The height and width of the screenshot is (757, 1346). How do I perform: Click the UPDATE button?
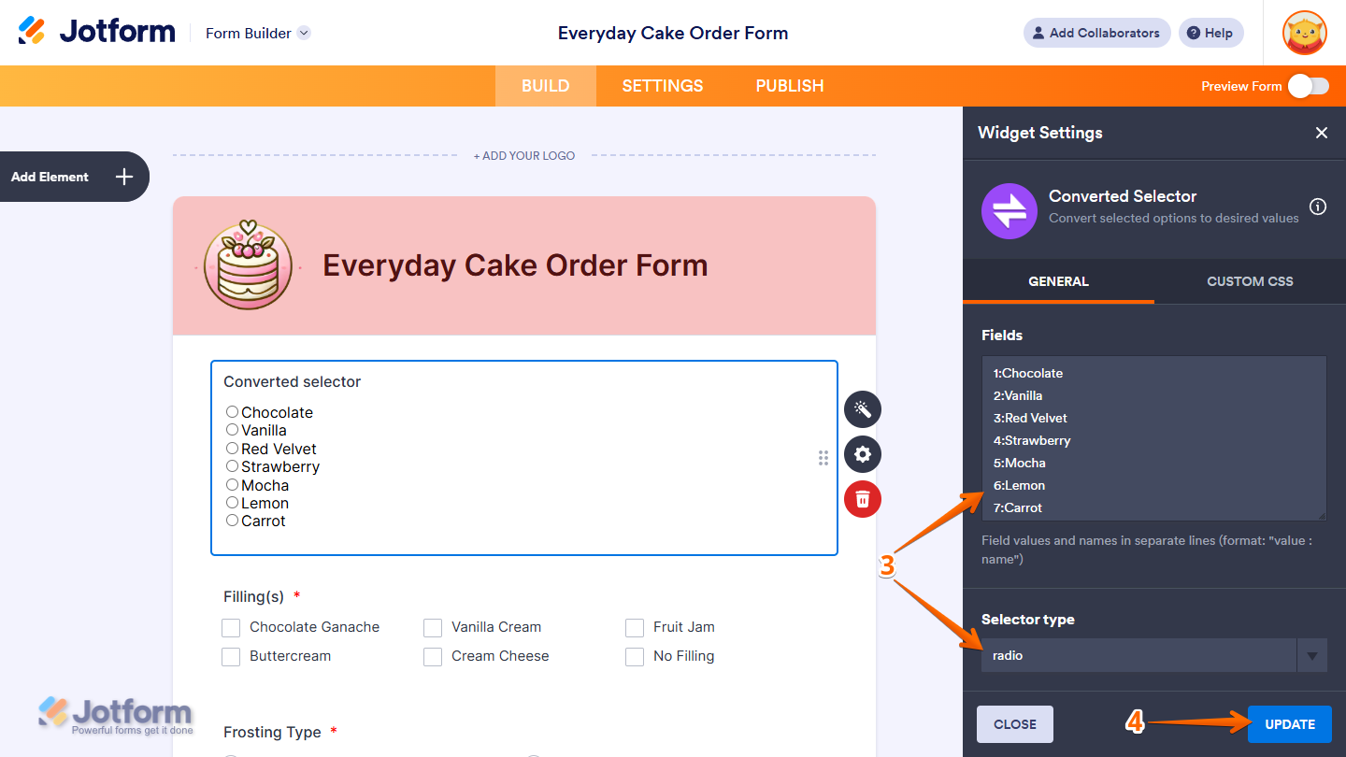[x=1289, y=723]
